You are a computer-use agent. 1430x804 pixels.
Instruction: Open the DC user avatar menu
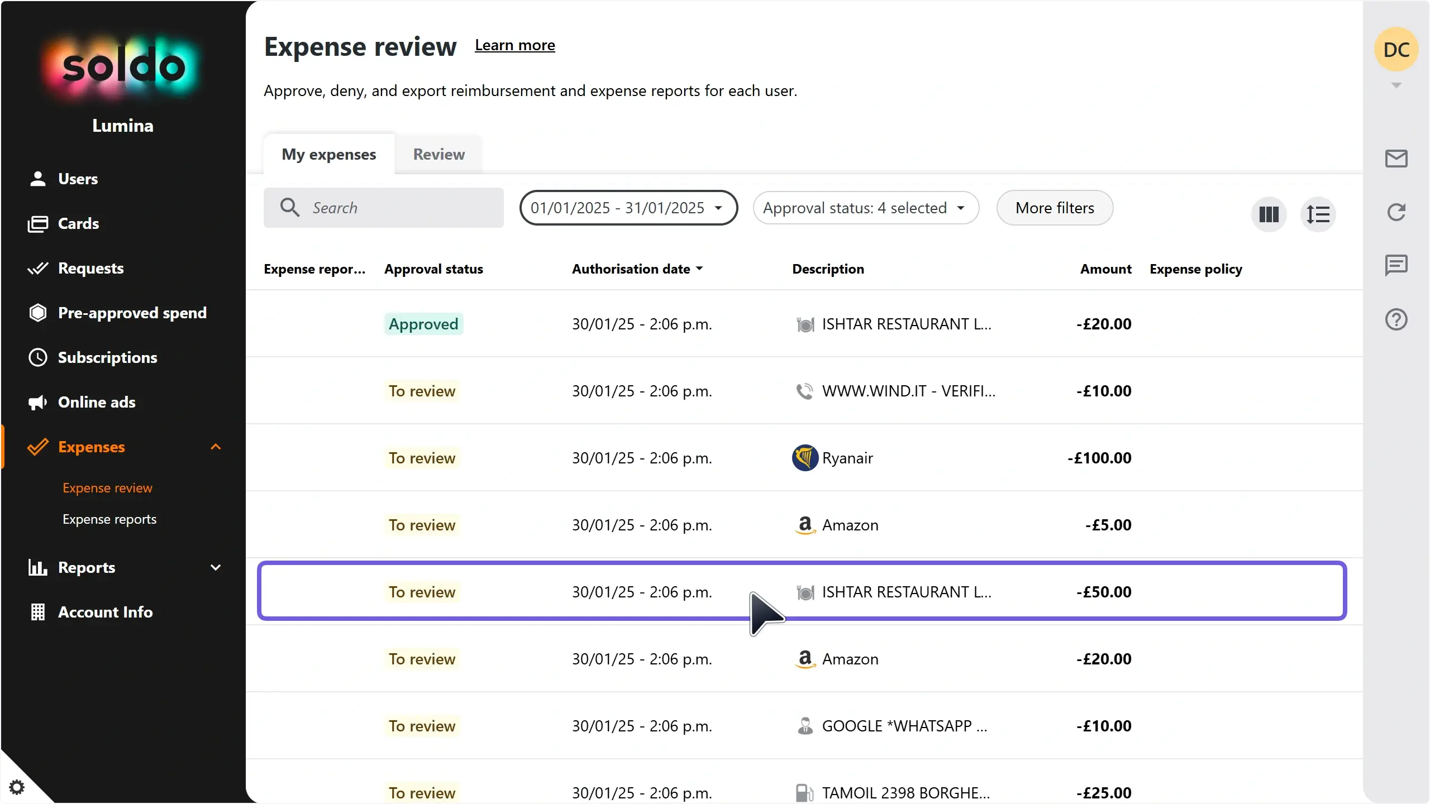1396,50
